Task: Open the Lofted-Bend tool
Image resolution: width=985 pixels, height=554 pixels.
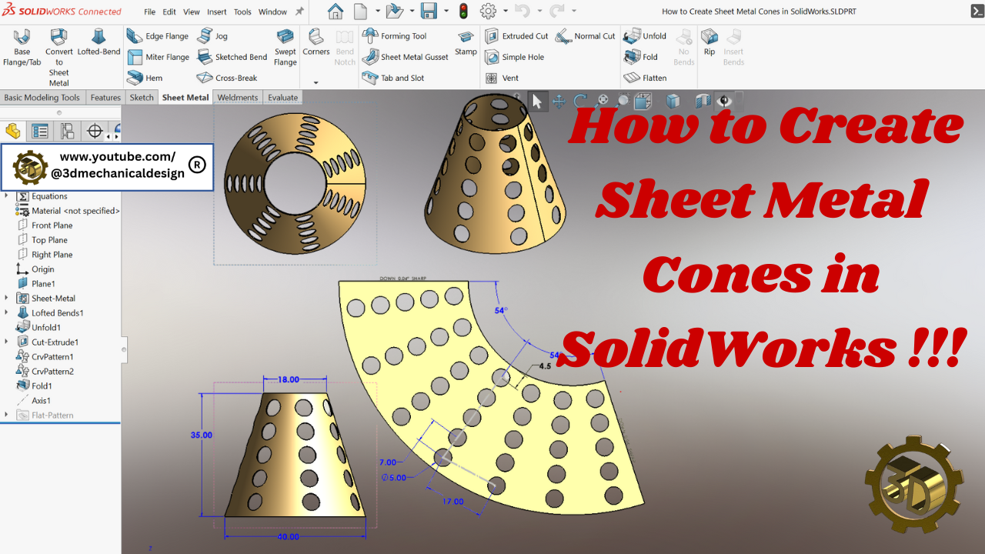Action: 98,42
